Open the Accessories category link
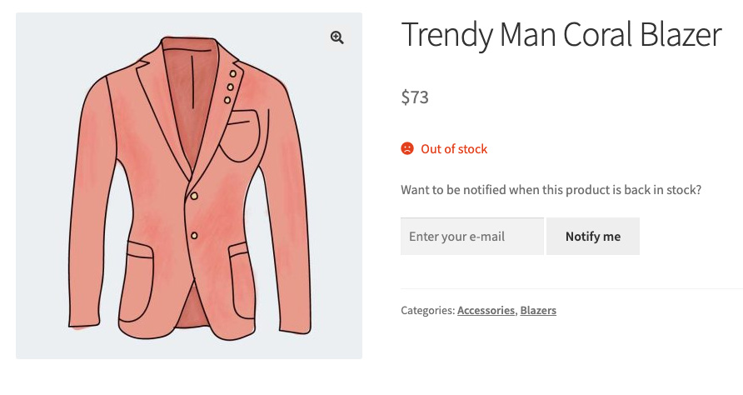The image size is (743, 395). (486, 311)
